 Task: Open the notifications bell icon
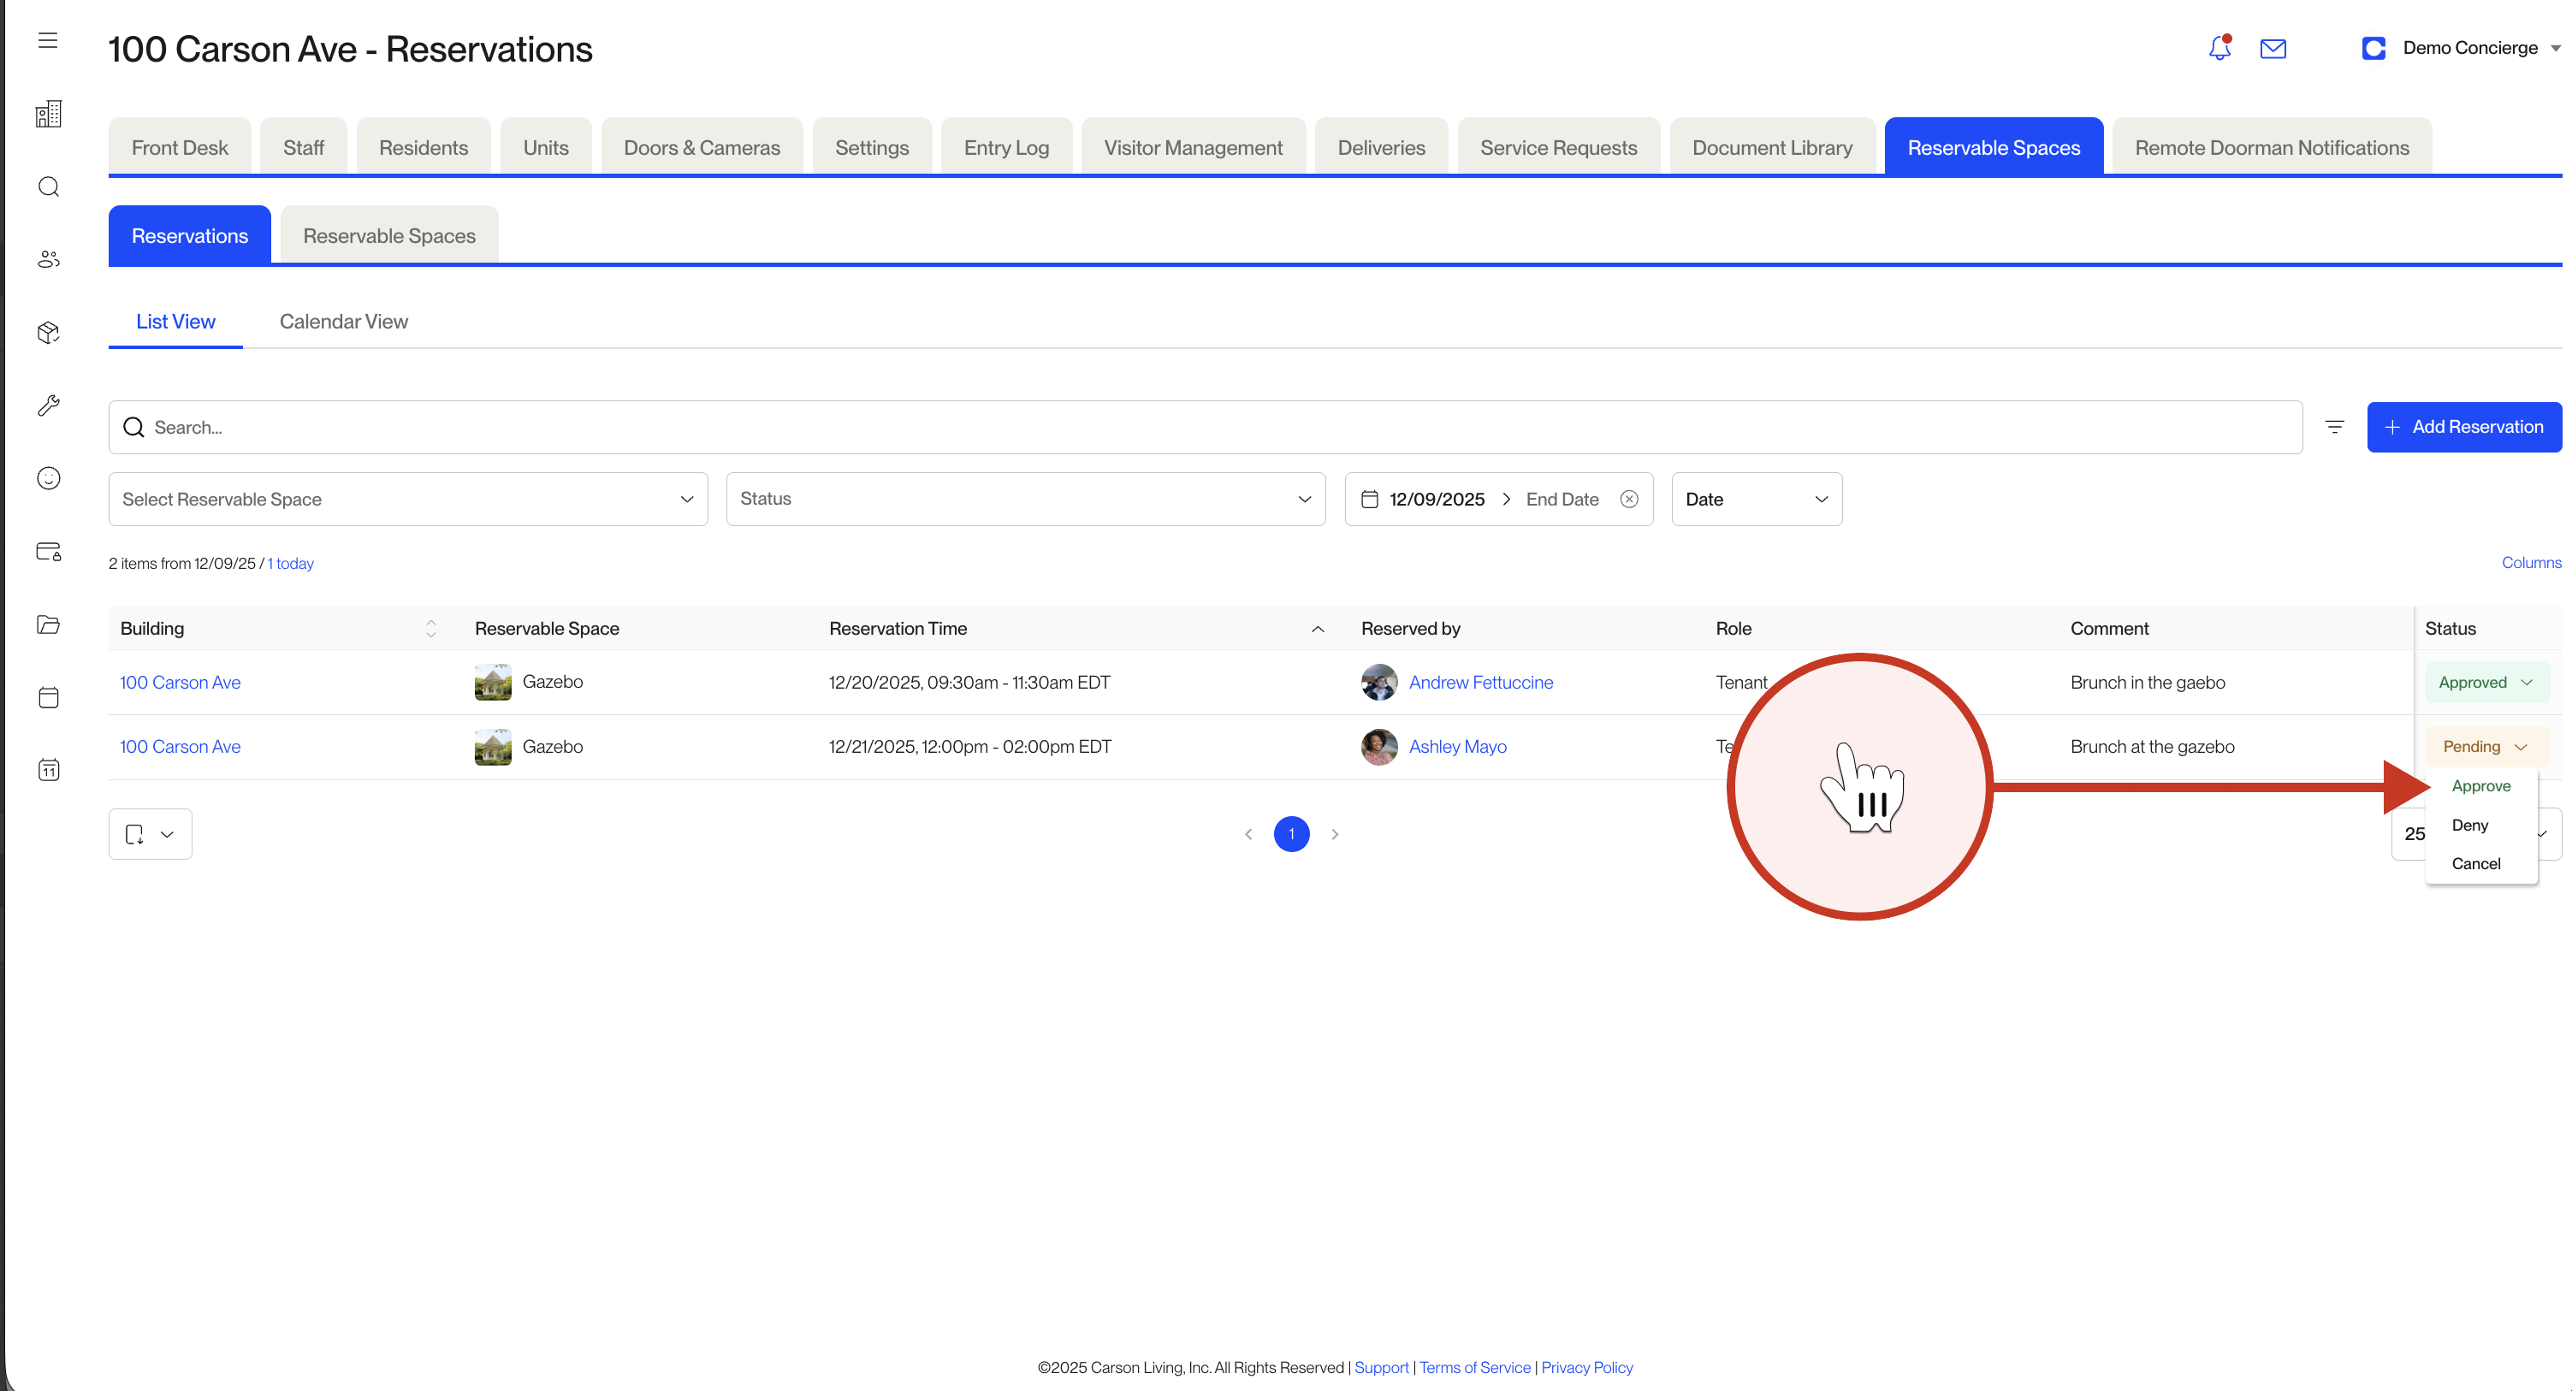coord(2219,48)
